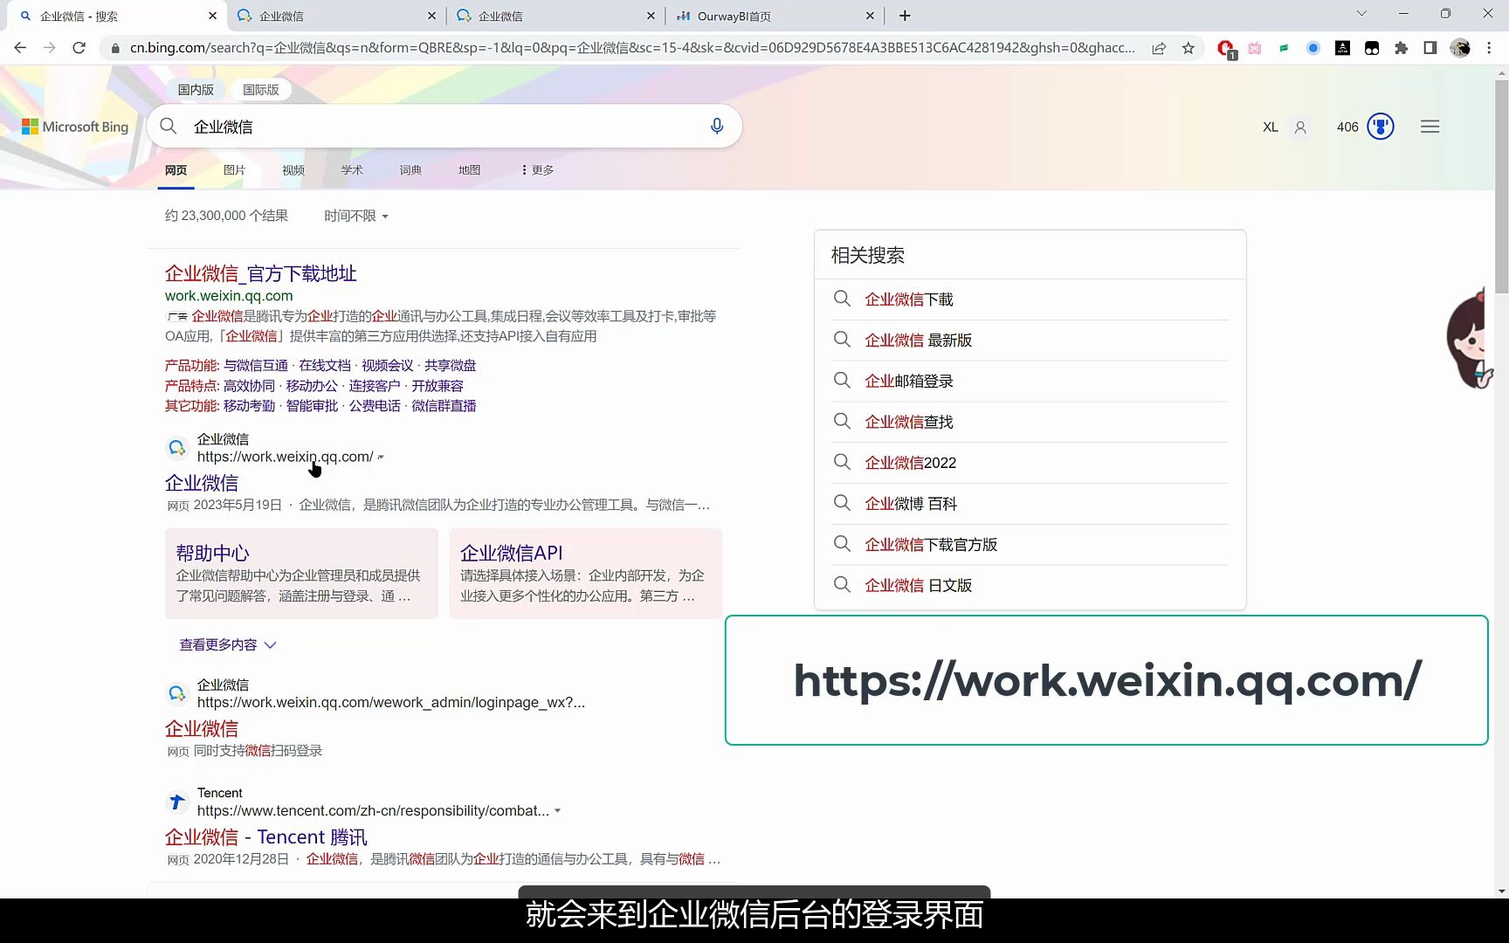Click the related search 企业微信2022
Image resolution: width=1509 pixels, height=943 pixels.
tap(911, 462)
